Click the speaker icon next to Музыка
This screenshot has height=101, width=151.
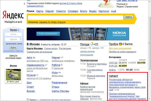(x=37, y=75)
